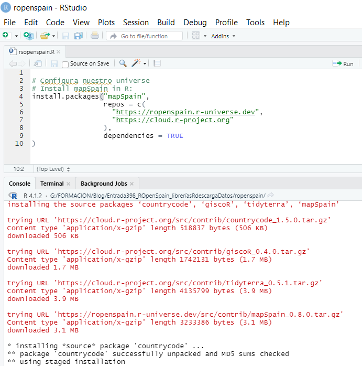The image size is (362, 366).
Task: Open the Addins dropdown
Action: coord(223,36)
